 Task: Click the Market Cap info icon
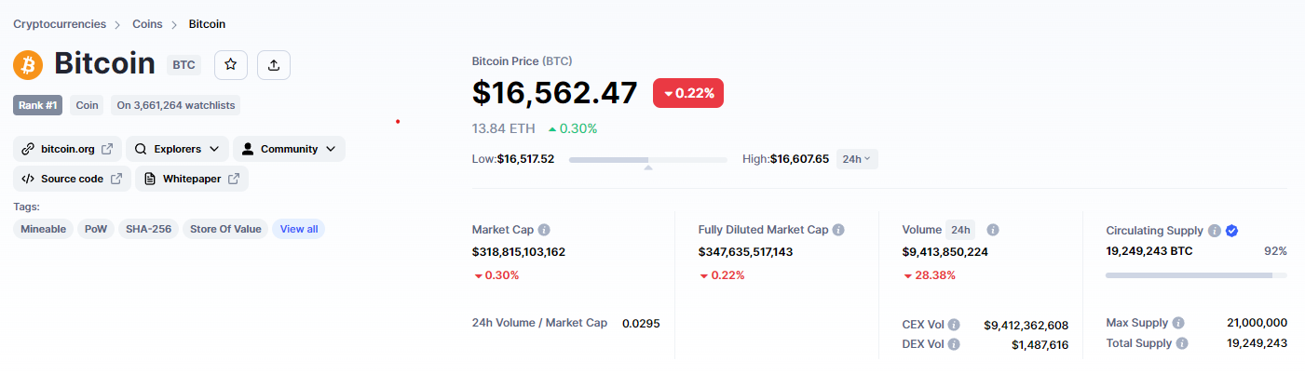pos(544,230)
